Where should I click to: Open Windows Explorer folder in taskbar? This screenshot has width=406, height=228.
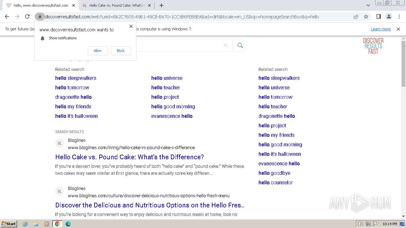coord(36,224)
